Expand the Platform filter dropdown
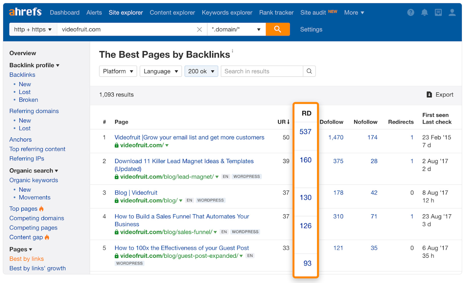The height and width of the screenshot is (283, 465). click(x=118, y=71)
